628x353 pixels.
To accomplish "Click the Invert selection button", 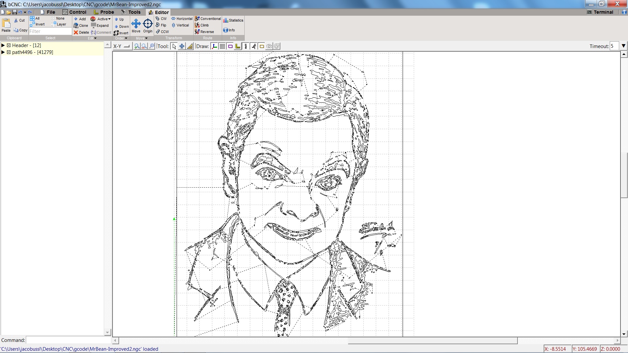I will tap(37, 24).
